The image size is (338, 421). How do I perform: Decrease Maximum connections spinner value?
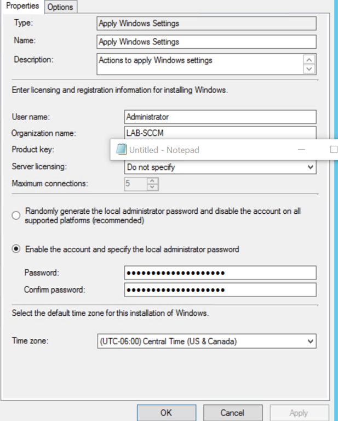pyautogui.click(x=152, y=187)
